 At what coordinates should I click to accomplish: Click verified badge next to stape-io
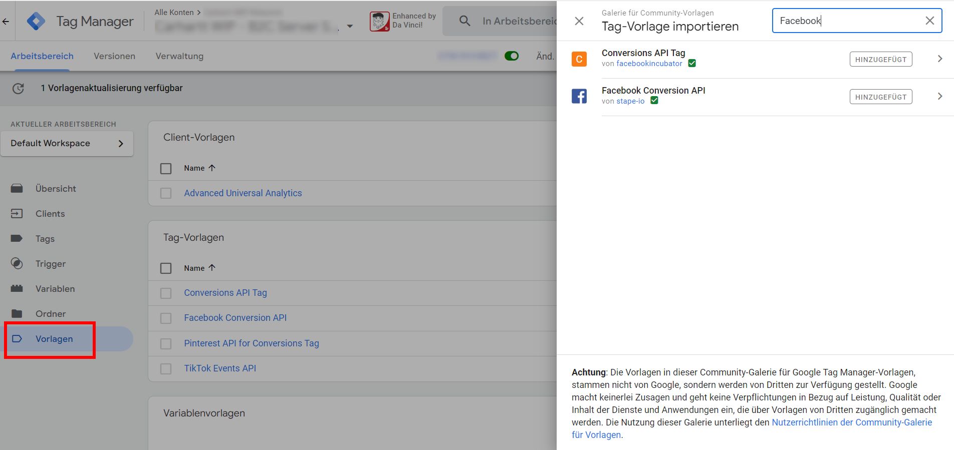(x=654, y=101)
